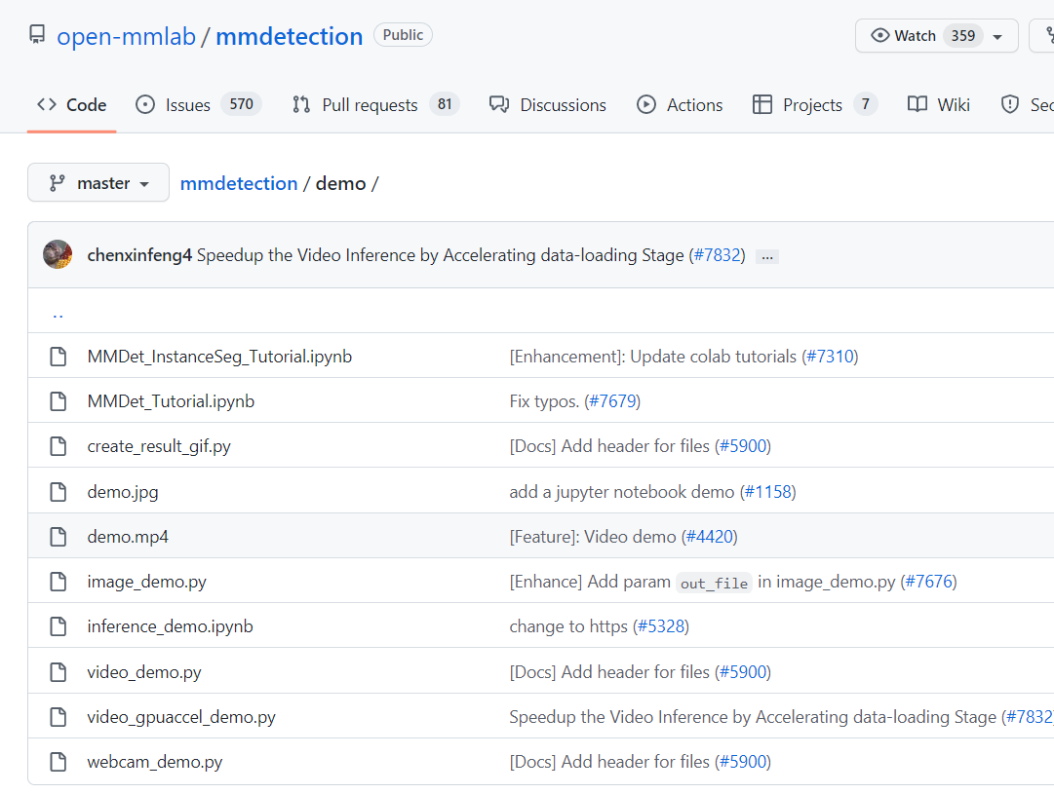Click the Discussions speech bubble icon
The width and height of the screenshot is (1054, 794).
(x=499, y=105)
